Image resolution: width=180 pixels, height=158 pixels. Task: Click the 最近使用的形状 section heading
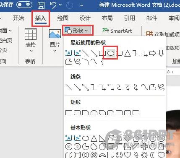(88, 43)
